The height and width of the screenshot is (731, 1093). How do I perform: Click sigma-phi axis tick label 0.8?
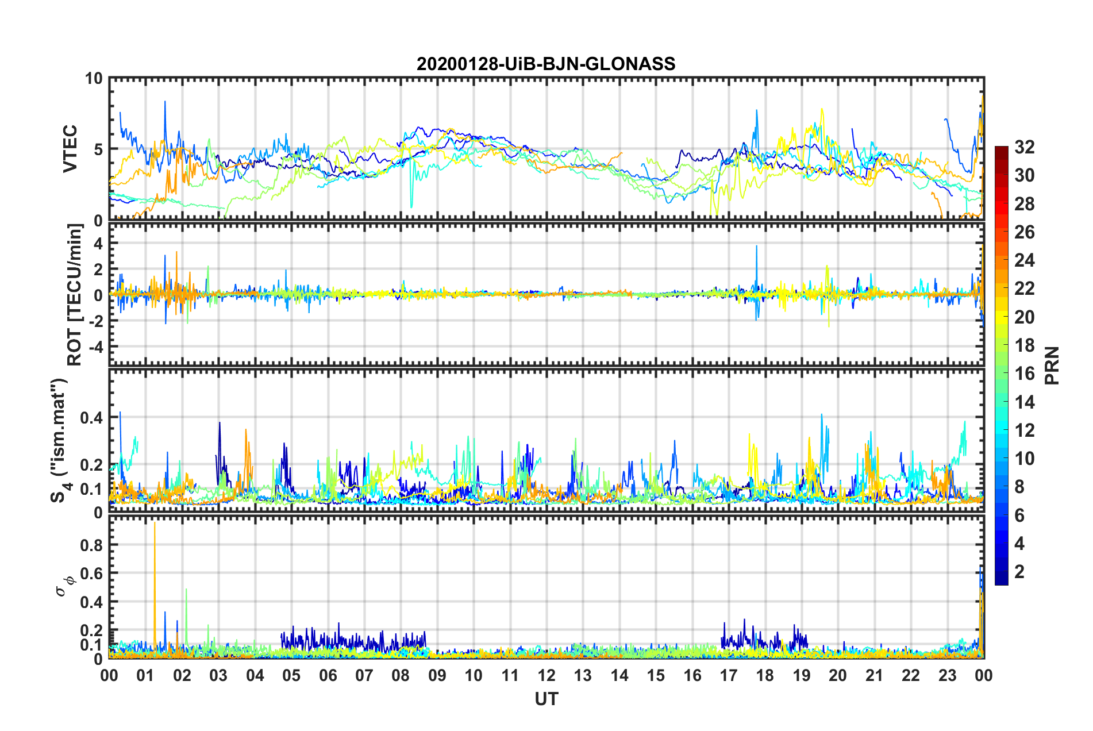(92, 545)
